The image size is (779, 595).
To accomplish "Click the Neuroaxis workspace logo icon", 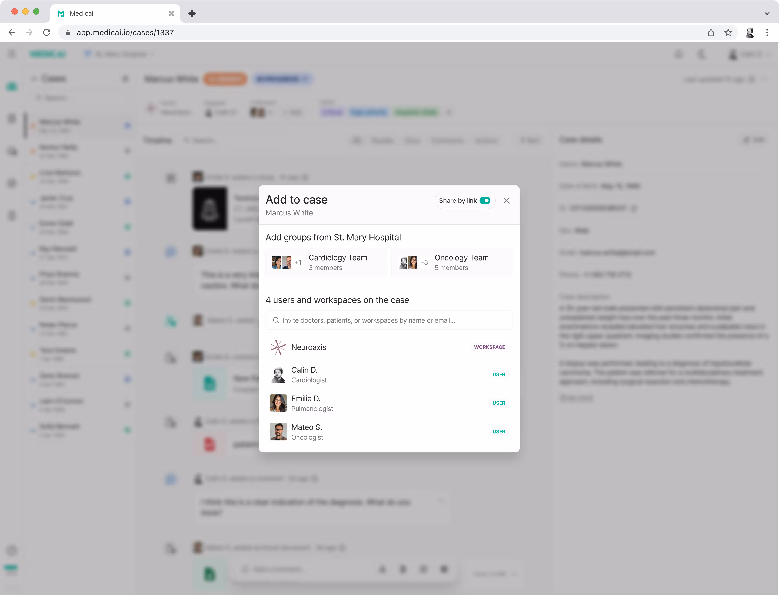I will [x=278, y=347].
